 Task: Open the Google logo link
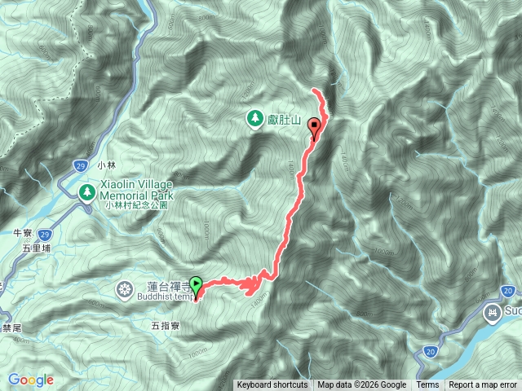click(31, 380)
